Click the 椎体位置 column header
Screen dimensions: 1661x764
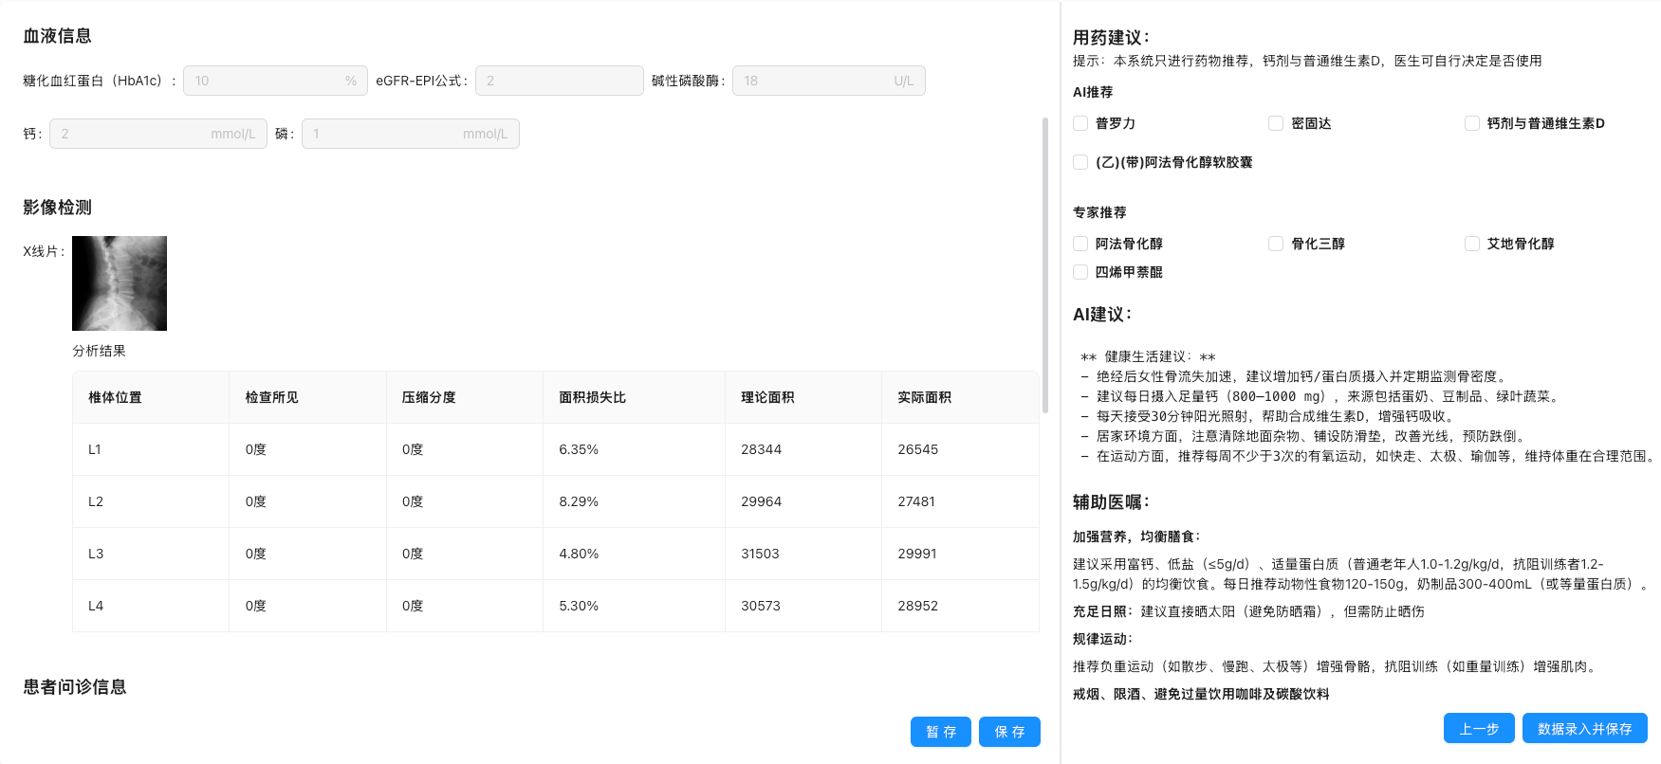tap(151, 397)
